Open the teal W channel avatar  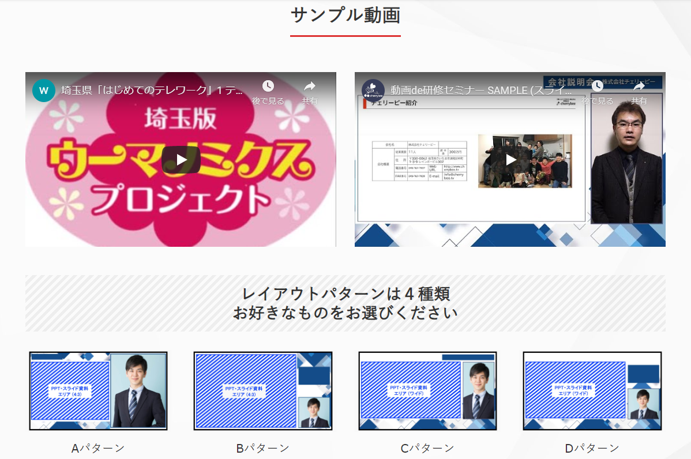click(x=44, y=90)
